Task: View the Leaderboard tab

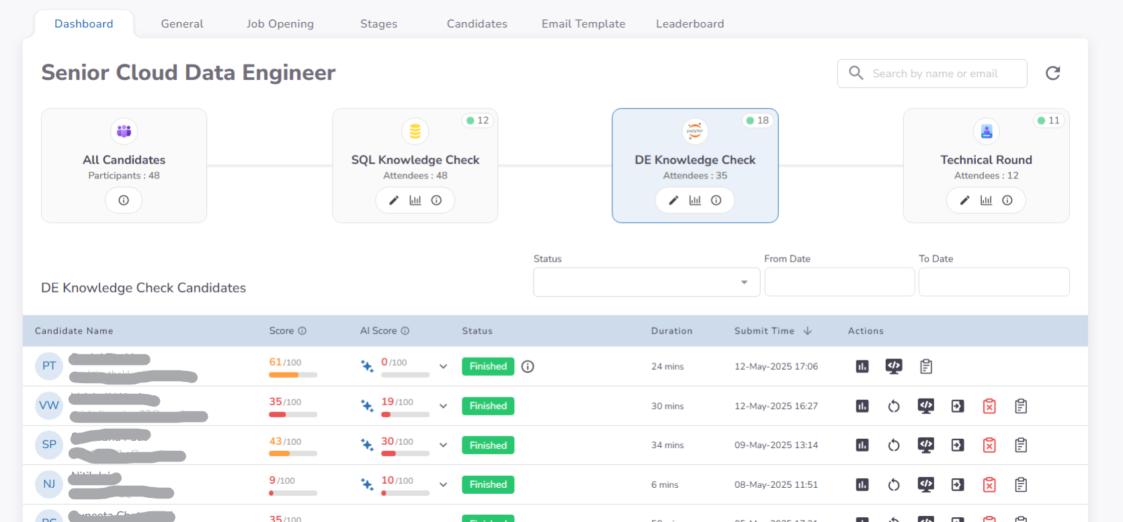Action: [x=690, y=24]
